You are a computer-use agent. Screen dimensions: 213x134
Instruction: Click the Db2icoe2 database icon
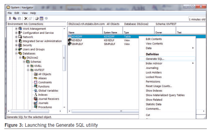click(x=24, y=57)
